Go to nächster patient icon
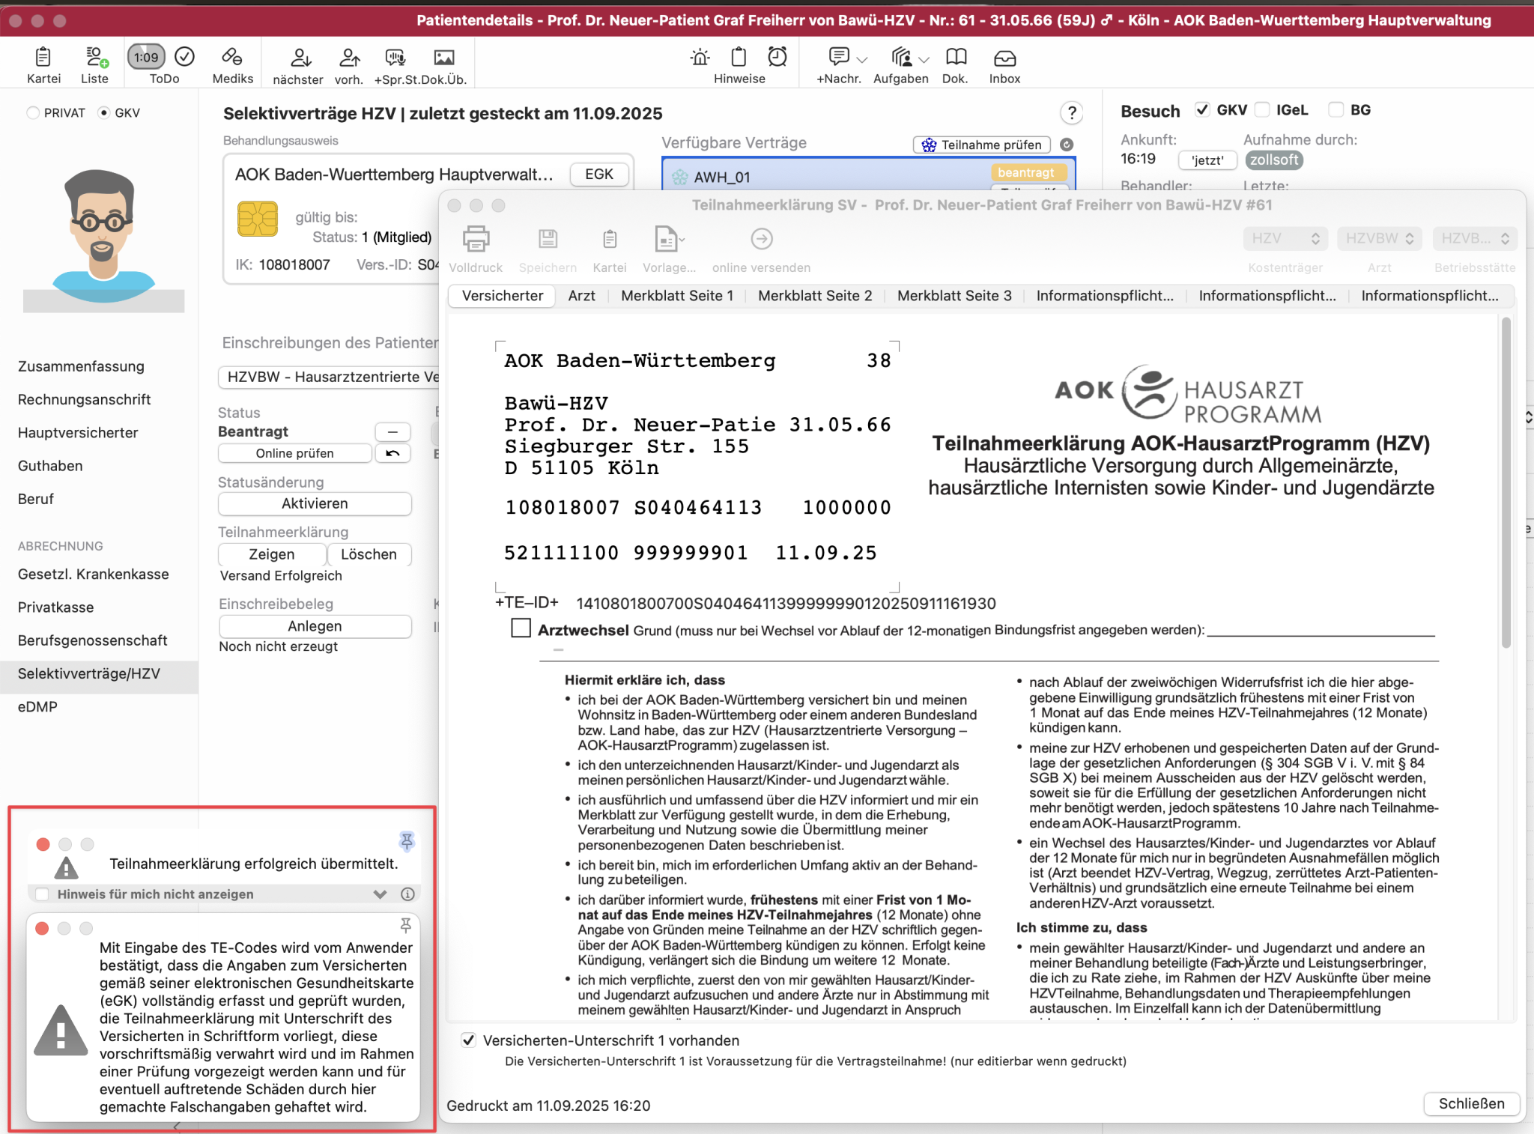The image size is (1534, 1134). (x=300, y=57)
